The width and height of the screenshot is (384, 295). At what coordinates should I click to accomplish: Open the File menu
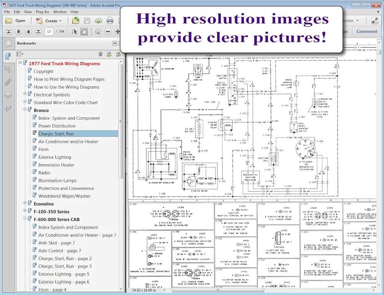pos(7,12)
